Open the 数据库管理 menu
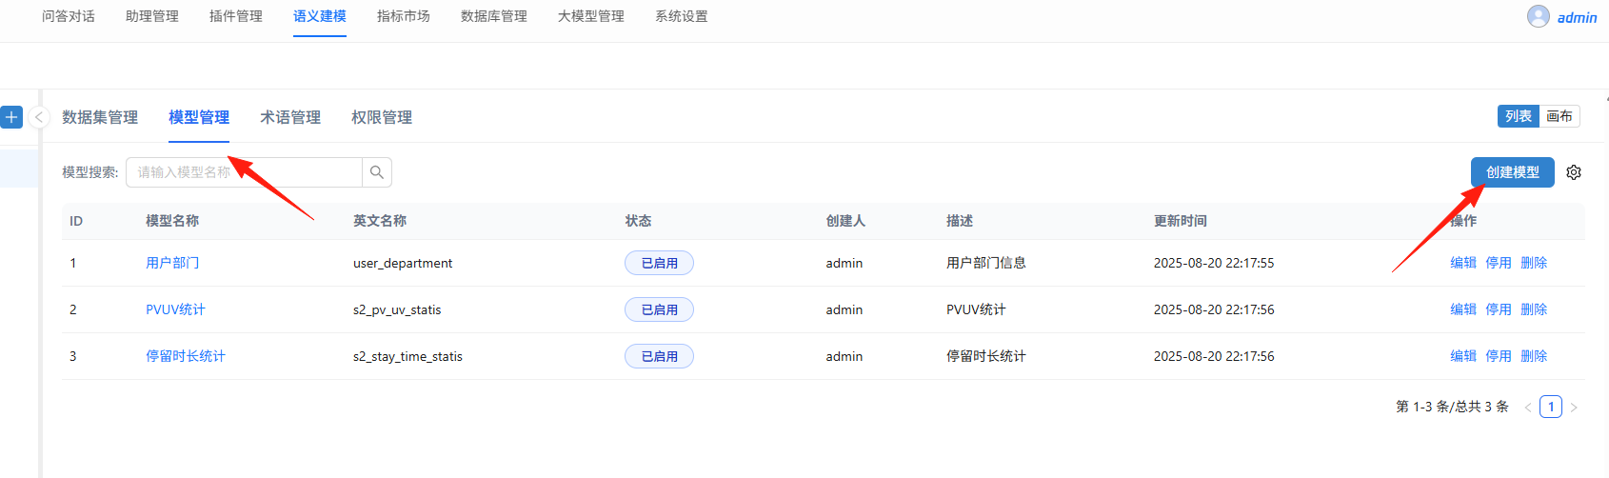This screenshot has width=1609, height=478. click(494, 16)
